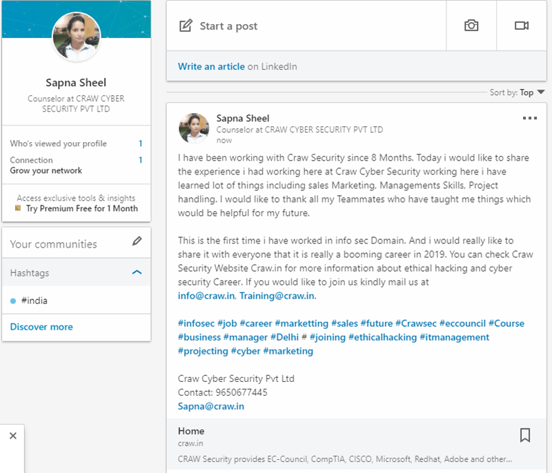Open the #Delhi hashtag
This screenshot has height=473, width=552.
285,337
